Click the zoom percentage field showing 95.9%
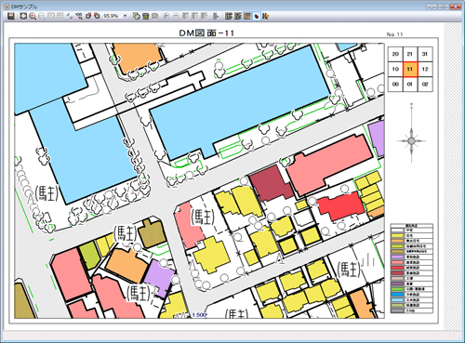This screenshot has width=465, height=343. [113, 16]
